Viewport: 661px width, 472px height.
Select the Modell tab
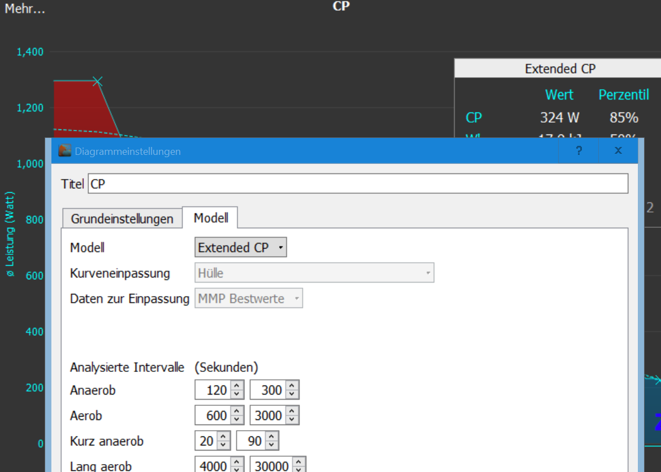[x=211, y=218]
